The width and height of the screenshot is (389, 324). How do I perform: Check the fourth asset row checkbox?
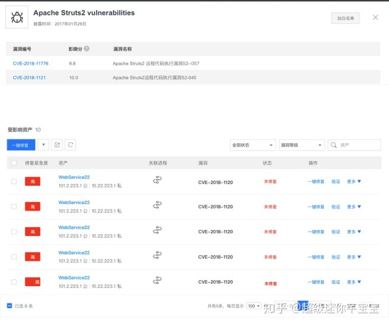point(14,257)
